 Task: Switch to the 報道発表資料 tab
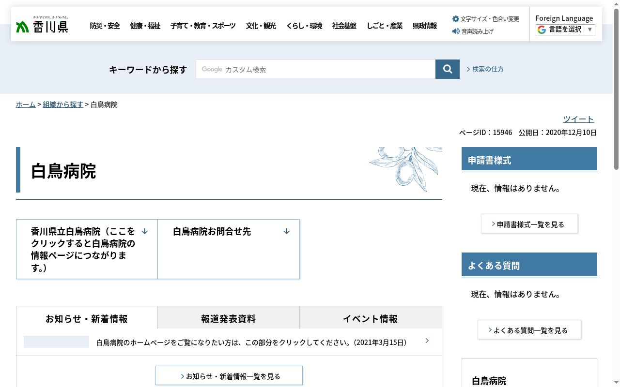pos(229,318)
